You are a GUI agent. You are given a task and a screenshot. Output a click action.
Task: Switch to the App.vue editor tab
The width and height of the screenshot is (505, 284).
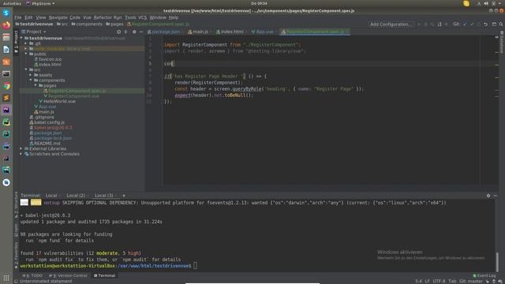pyautogui.click(x=264, y=32)
